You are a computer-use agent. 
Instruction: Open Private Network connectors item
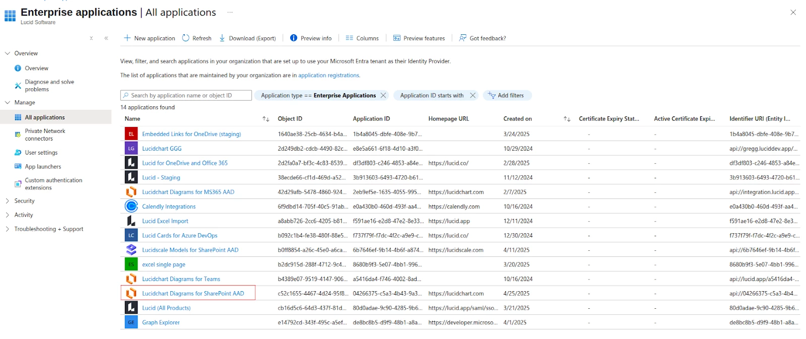45,134
